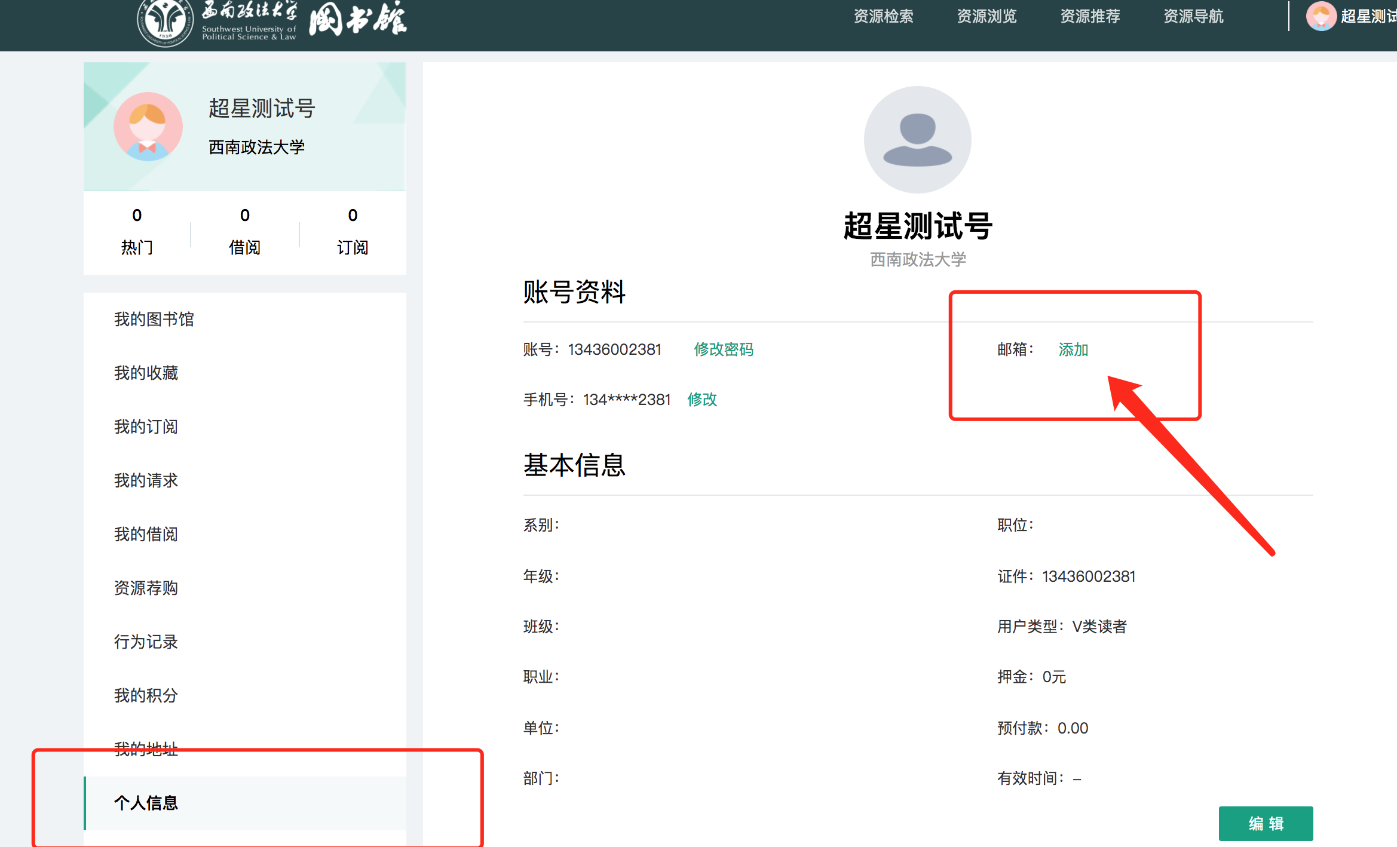Click 修改 link next to phone number
This screenshot has height=847, width=1397.
click(701, 400)
